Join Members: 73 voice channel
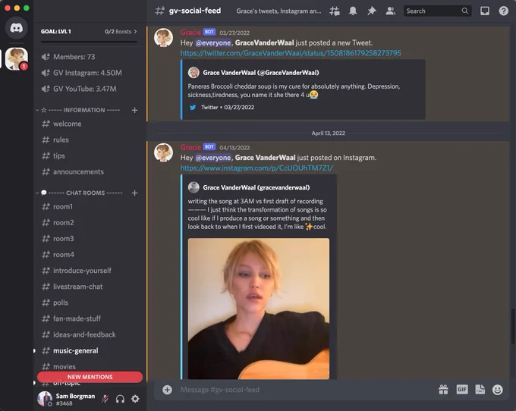 (89, 57)
